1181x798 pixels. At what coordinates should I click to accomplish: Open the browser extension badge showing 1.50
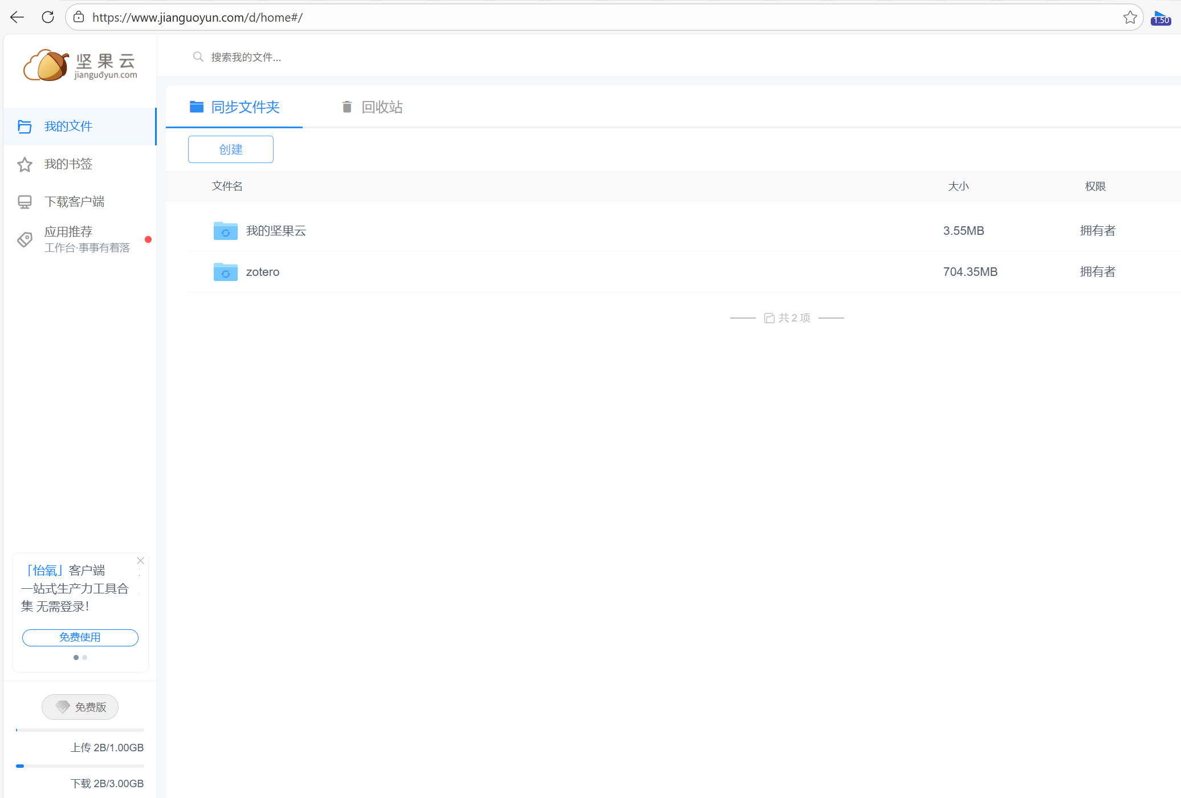coord(1160,18)
